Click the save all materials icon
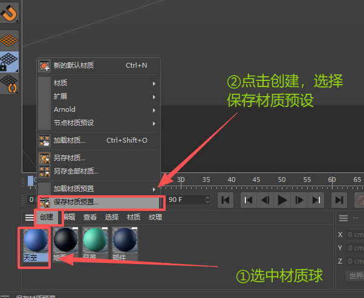Screen dimensions: 364x298 click(x=44, y=172)
